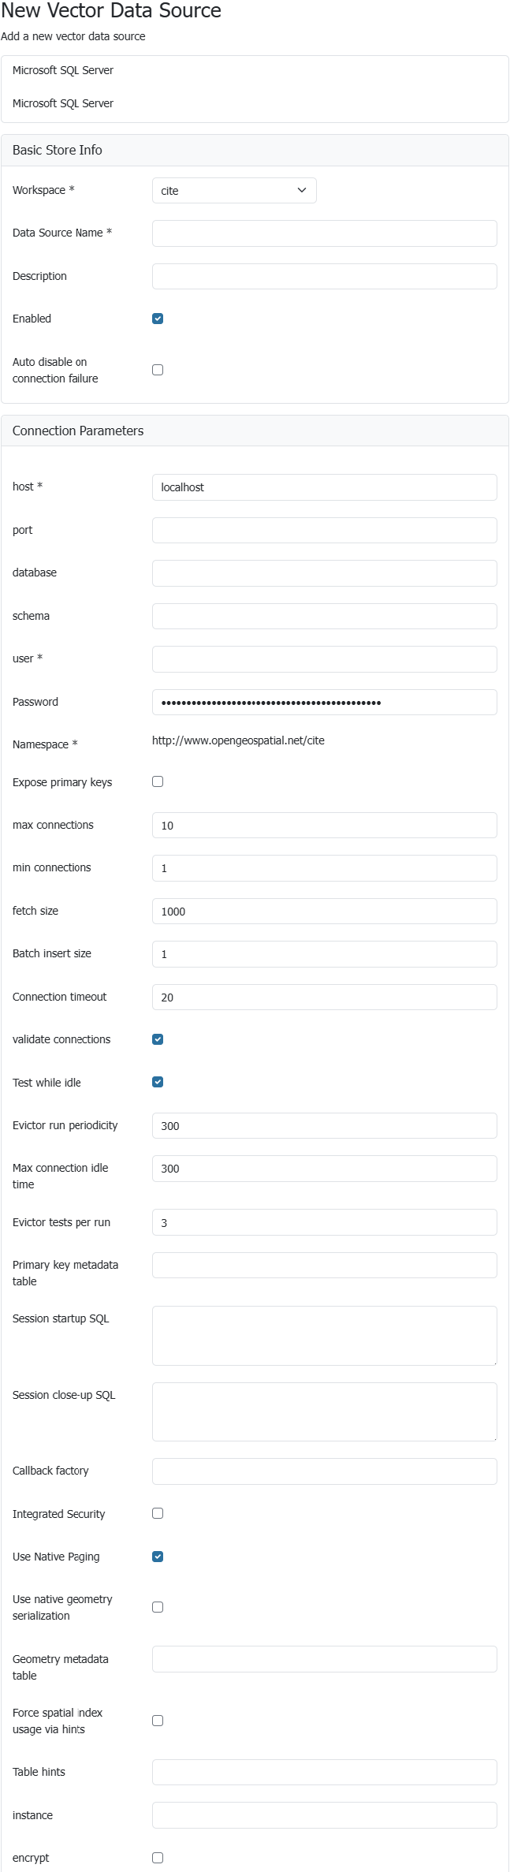This screenshot has width=510, height=1872.
Task: Check the Expose primary keys checkbox
Action: (158, 781)
